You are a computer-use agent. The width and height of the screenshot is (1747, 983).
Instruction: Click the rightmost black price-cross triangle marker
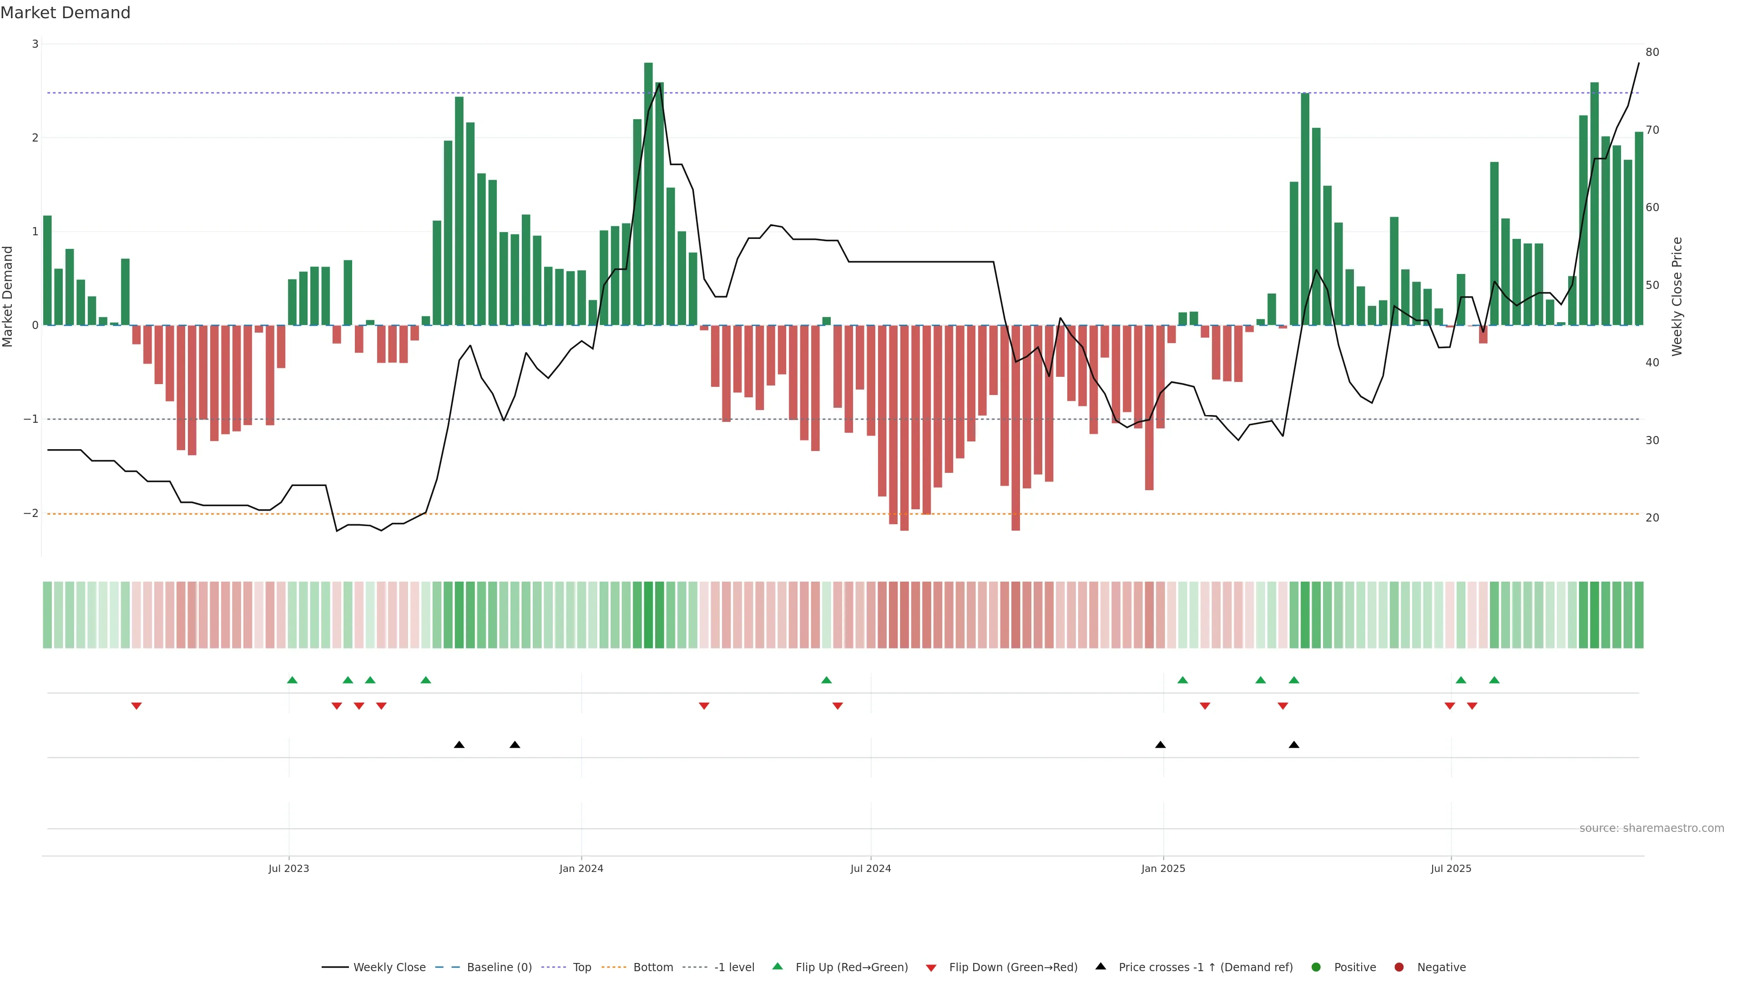pos(1294,745)
